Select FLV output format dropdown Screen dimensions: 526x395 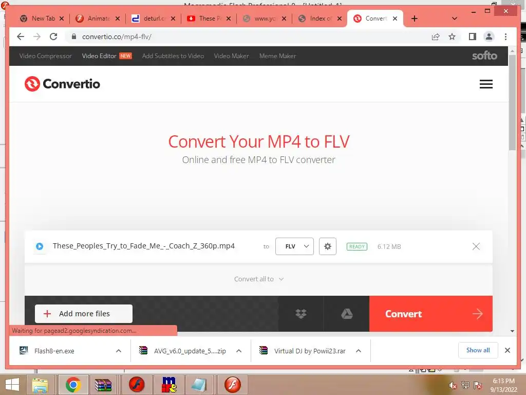point(294,246)
